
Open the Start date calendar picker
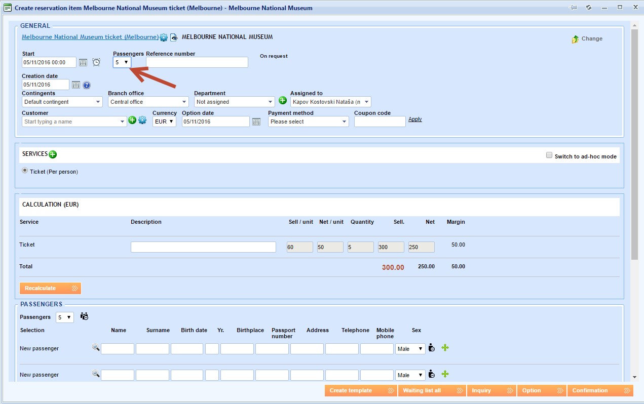[x=84, y=62]
